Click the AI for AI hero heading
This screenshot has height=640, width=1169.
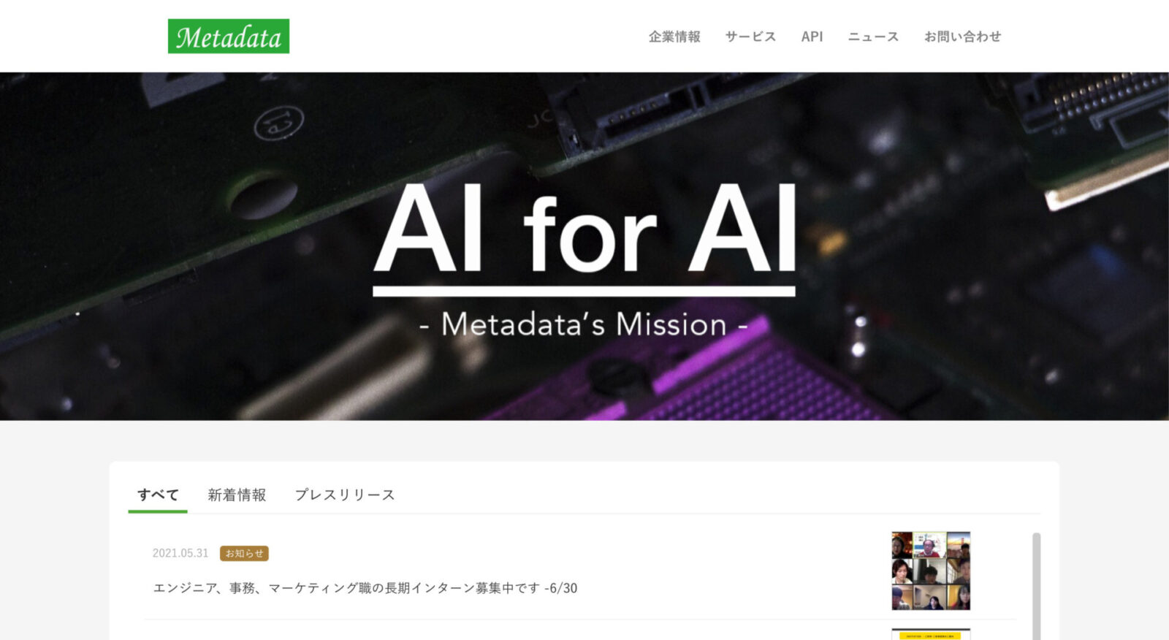pyautogui.click(x=584, y=228)
